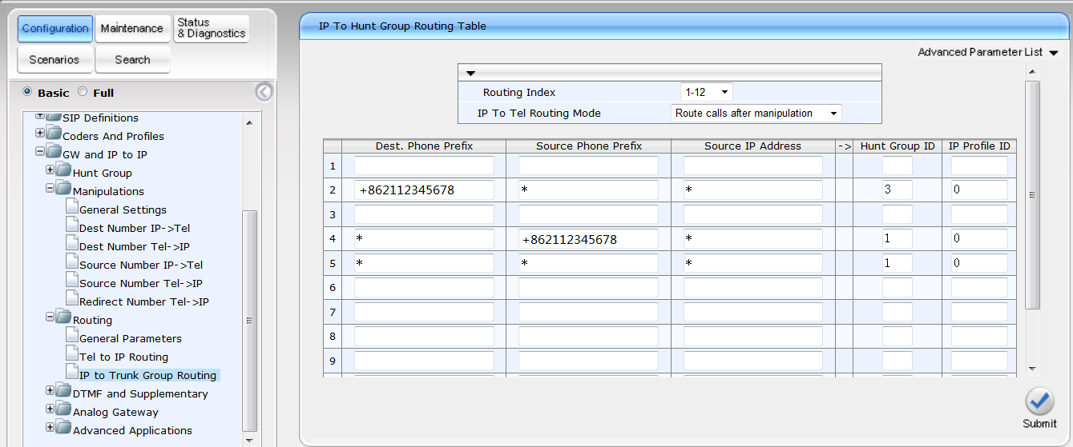This screenshot has height=447, width=1073.
Task: Expand the Coders And Profiles tree node
Action: [39, 134]
